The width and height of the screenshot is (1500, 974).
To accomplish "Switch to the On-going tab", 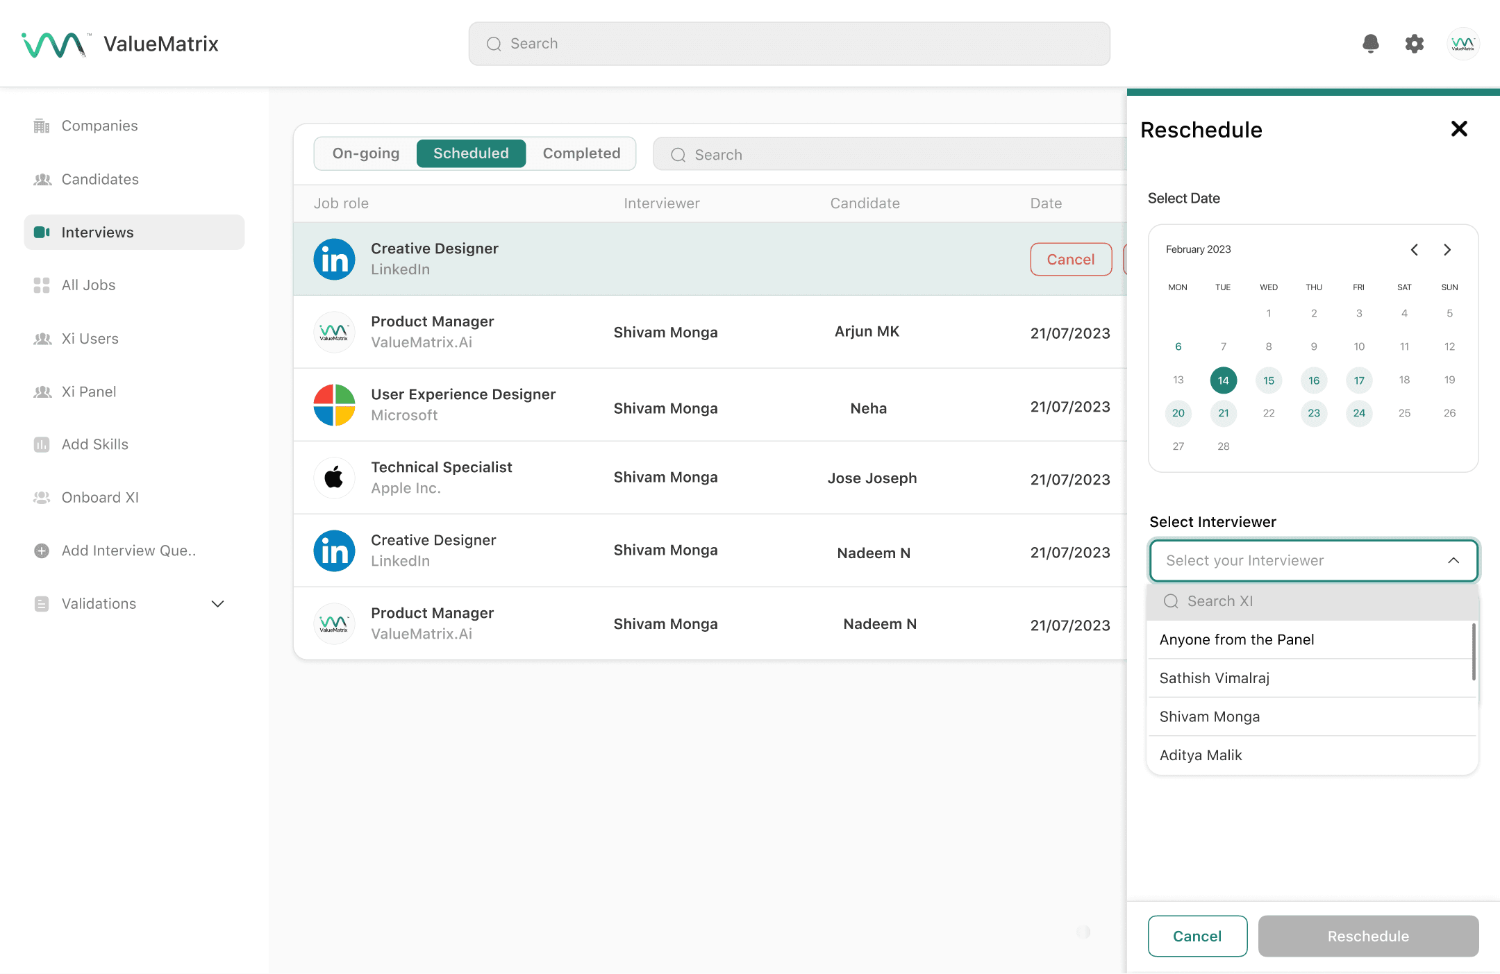I will point(366,153).
